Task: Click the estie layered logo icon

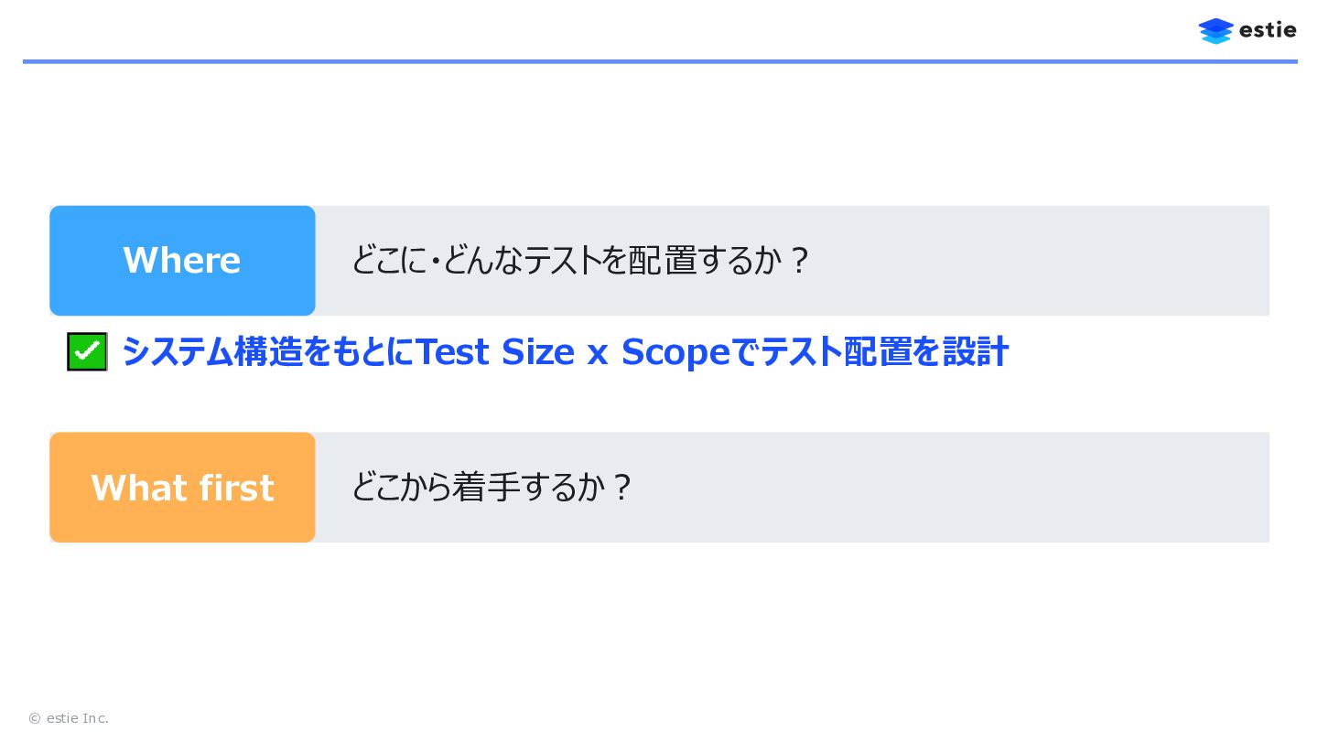Action: tap(1215, 31)
